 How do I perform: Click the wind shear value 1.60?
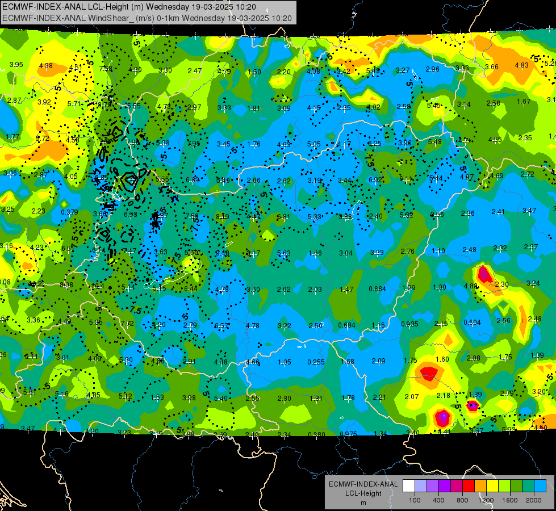[442, 359]
